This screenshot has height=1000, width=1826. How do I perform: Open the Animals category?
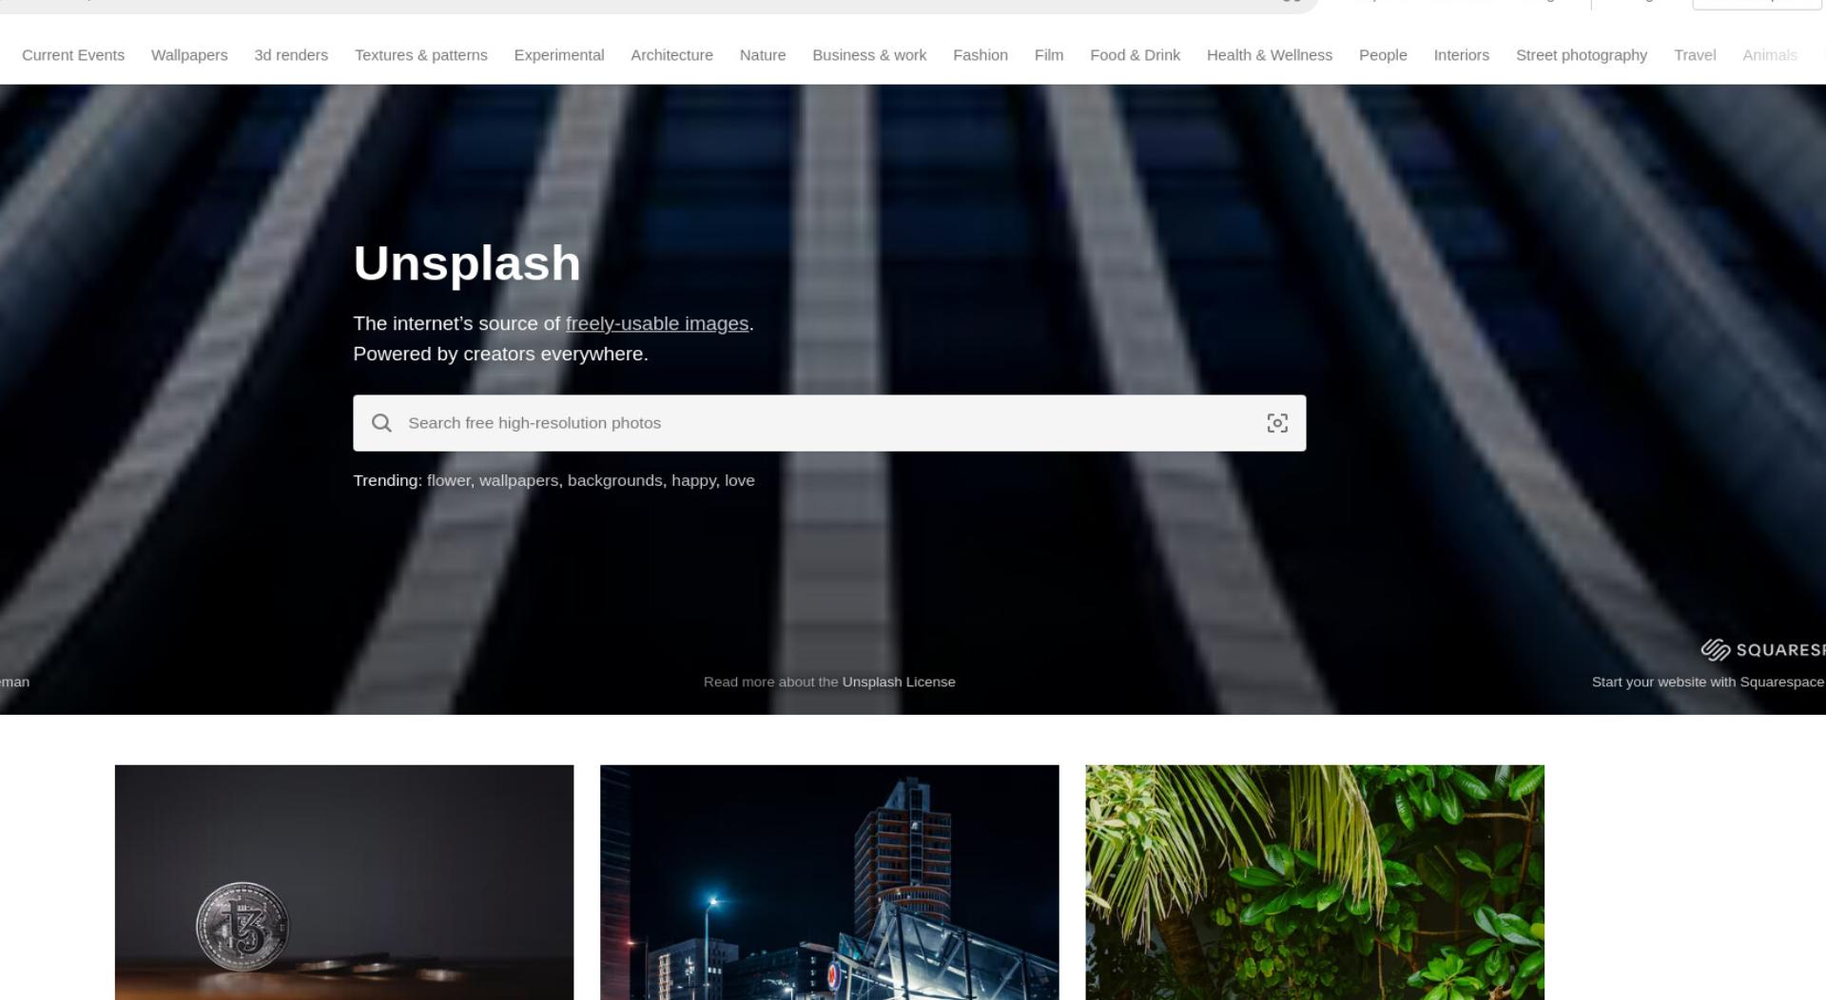(1770, 55)
